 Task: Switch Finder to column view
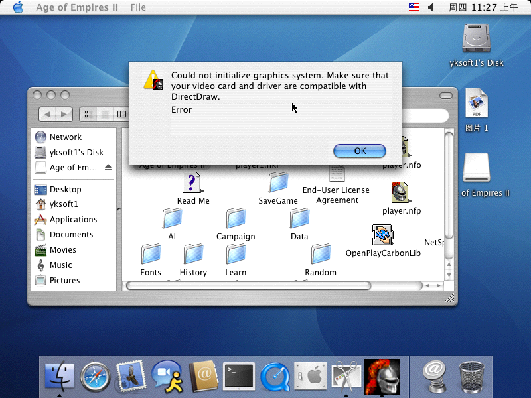[121, 114]
